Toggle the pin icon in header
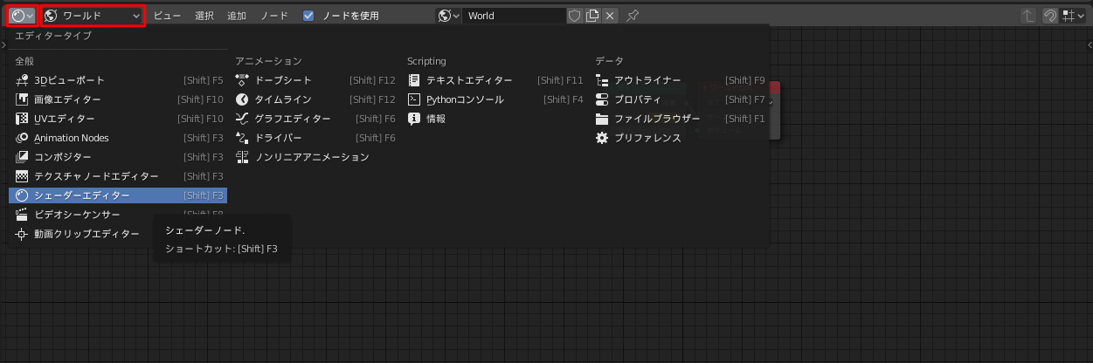This screenshot has height=363, width=1093. tap(633, 16)
